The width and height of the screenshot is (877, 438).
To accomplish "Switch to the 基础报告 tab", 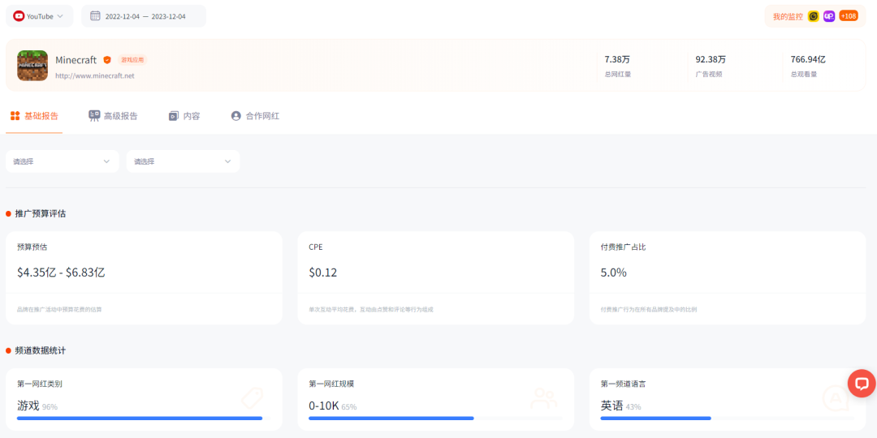I will tap(34, 116).
